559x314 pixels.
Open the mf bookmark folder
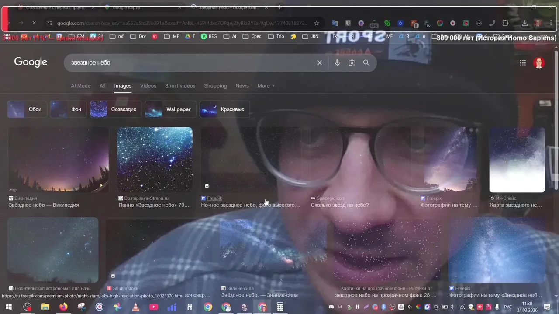click(117, 37)
